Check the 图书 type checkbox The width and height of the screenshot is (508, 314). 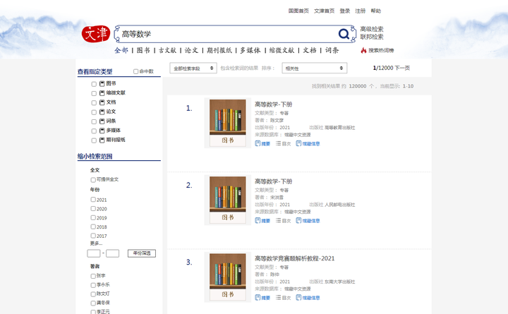pos(94,84)
